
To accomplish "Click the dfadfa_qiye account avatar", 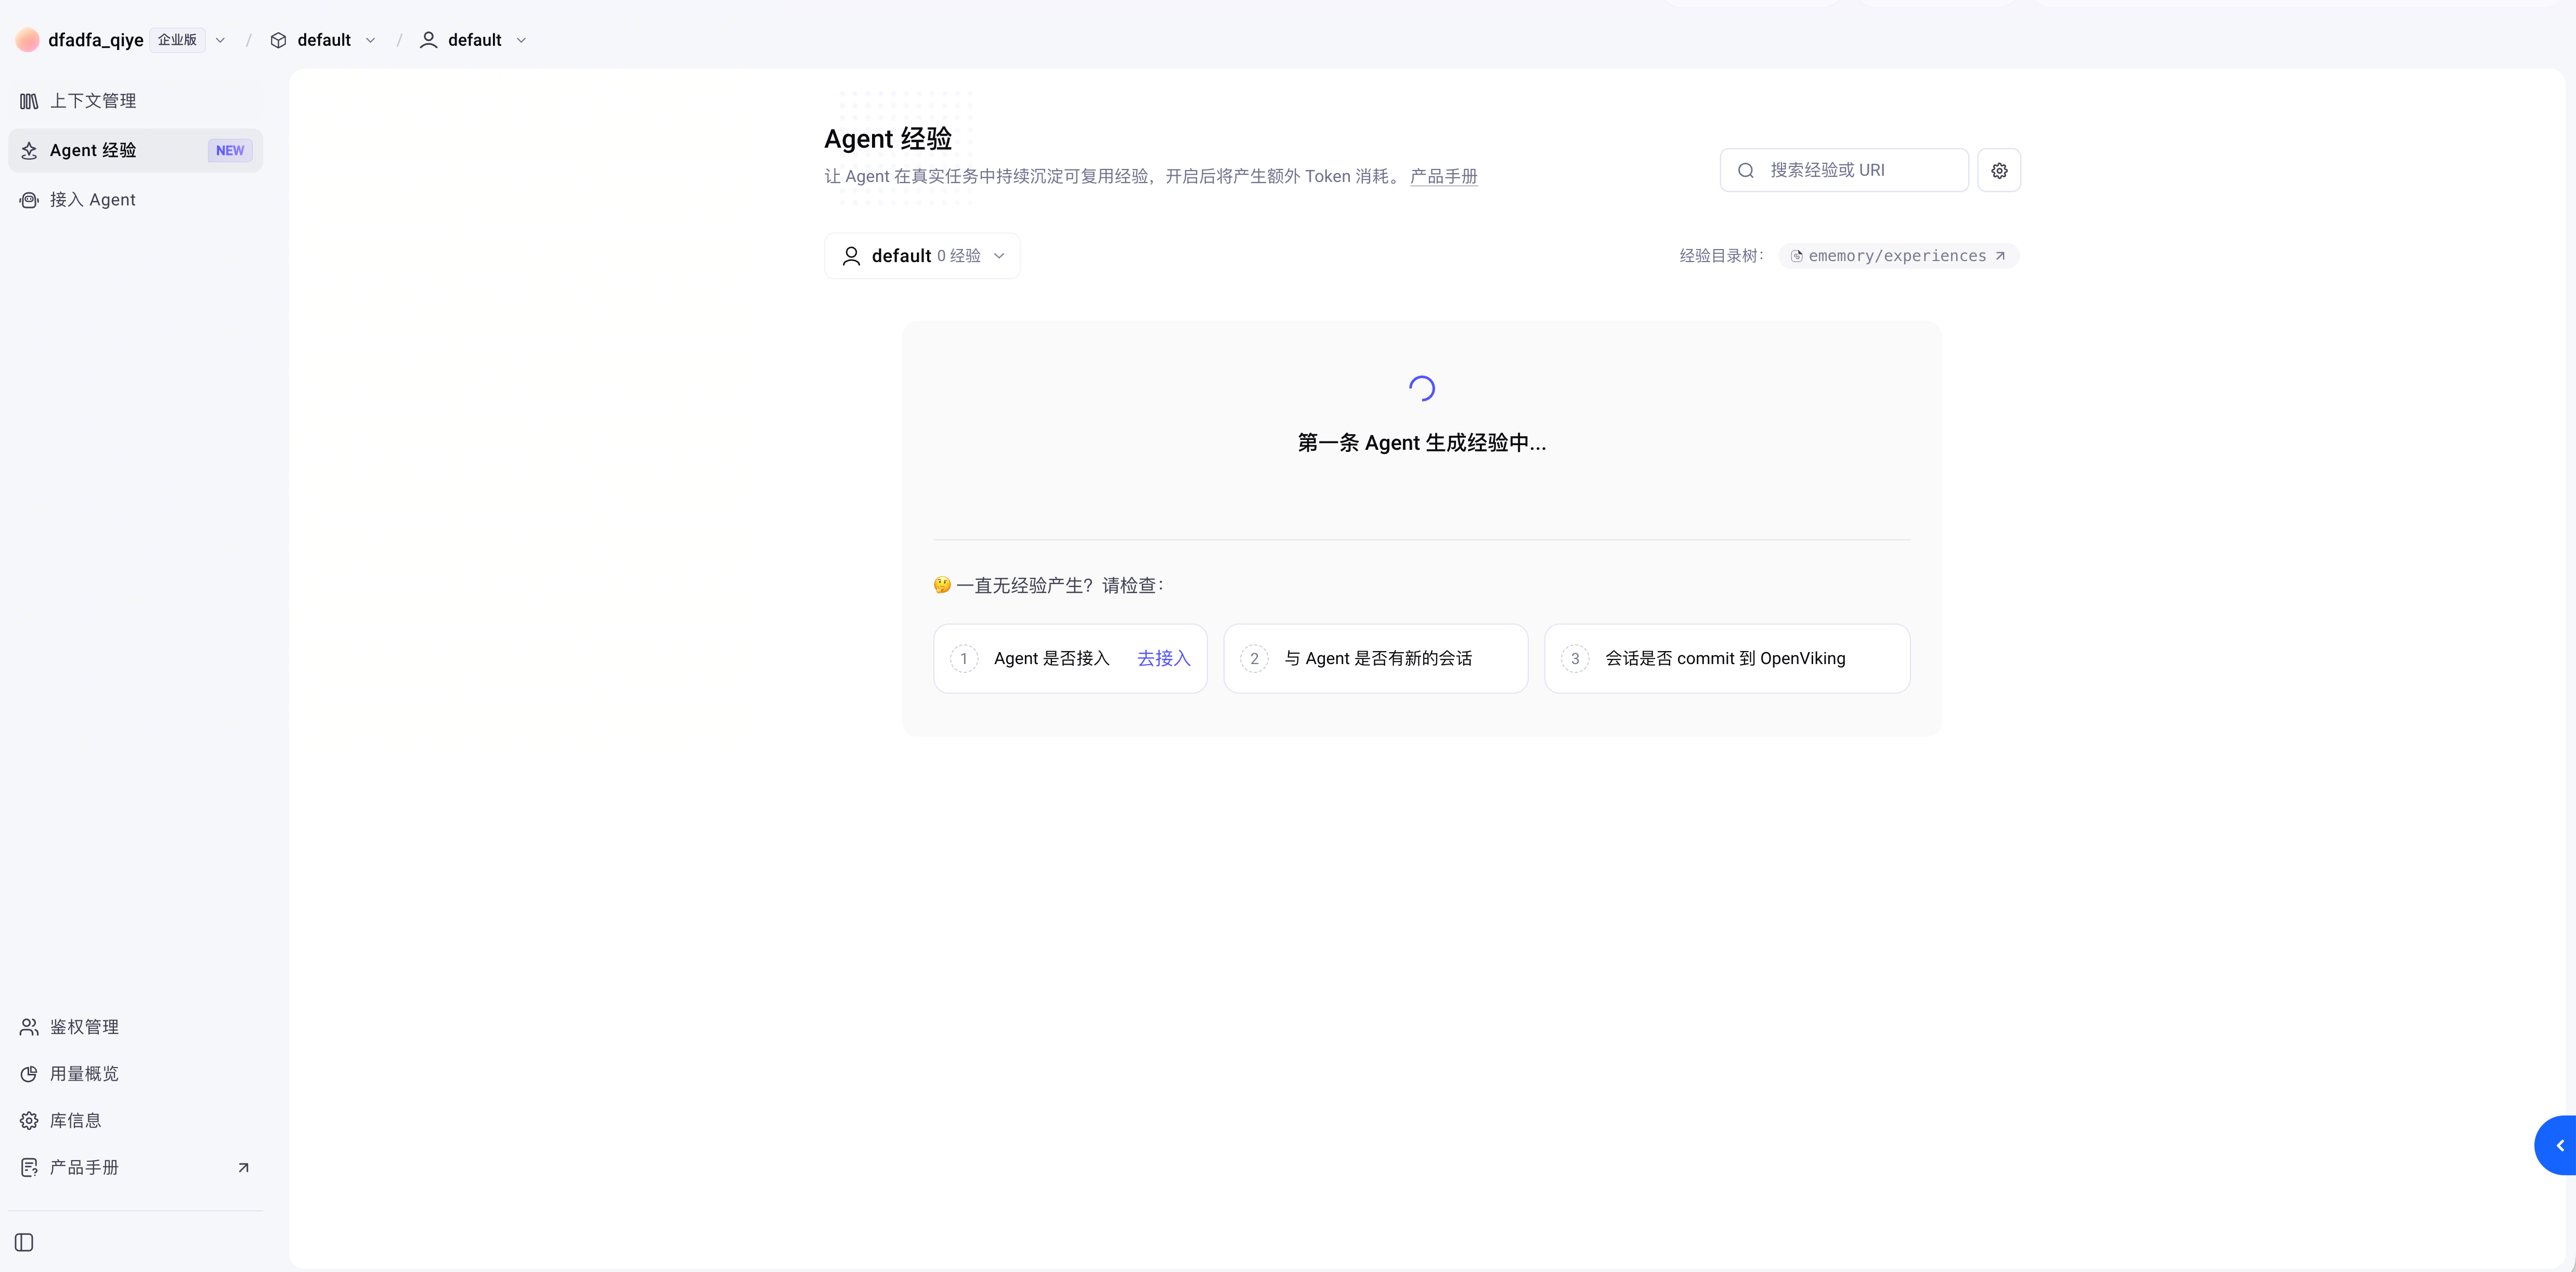I will pos(28,40).
